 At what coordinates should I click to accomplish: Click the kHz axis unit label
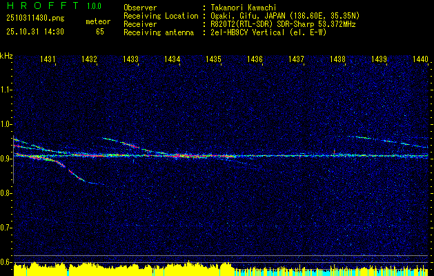tap(6, 56)
